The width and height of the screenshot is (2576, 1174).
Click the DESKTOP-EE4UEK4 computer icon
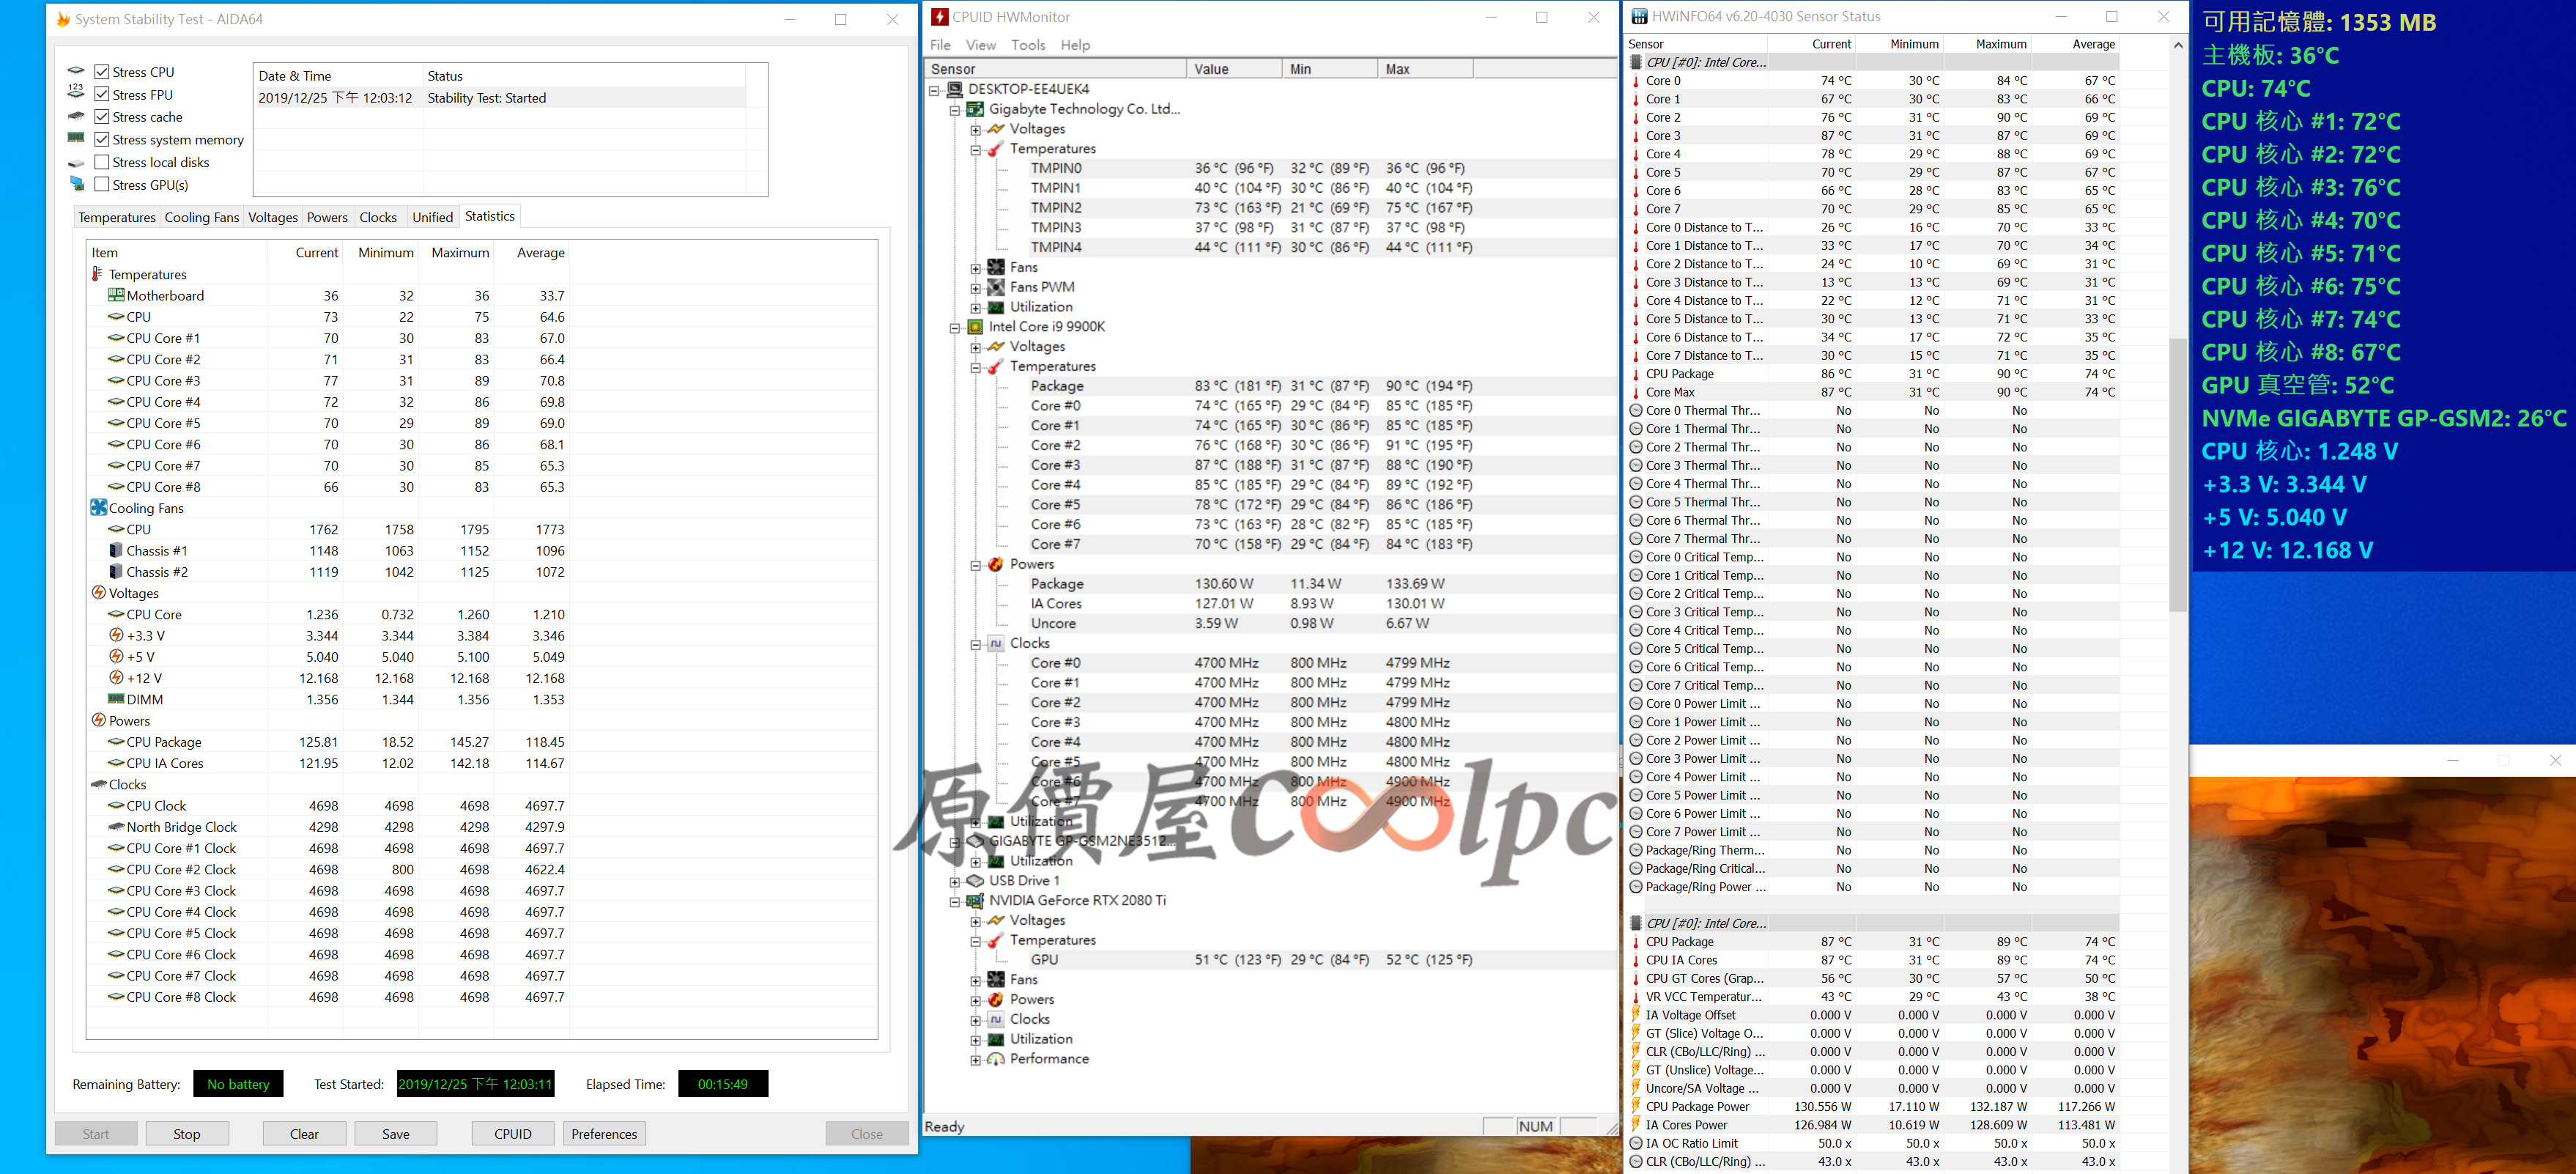click(955, 89)
